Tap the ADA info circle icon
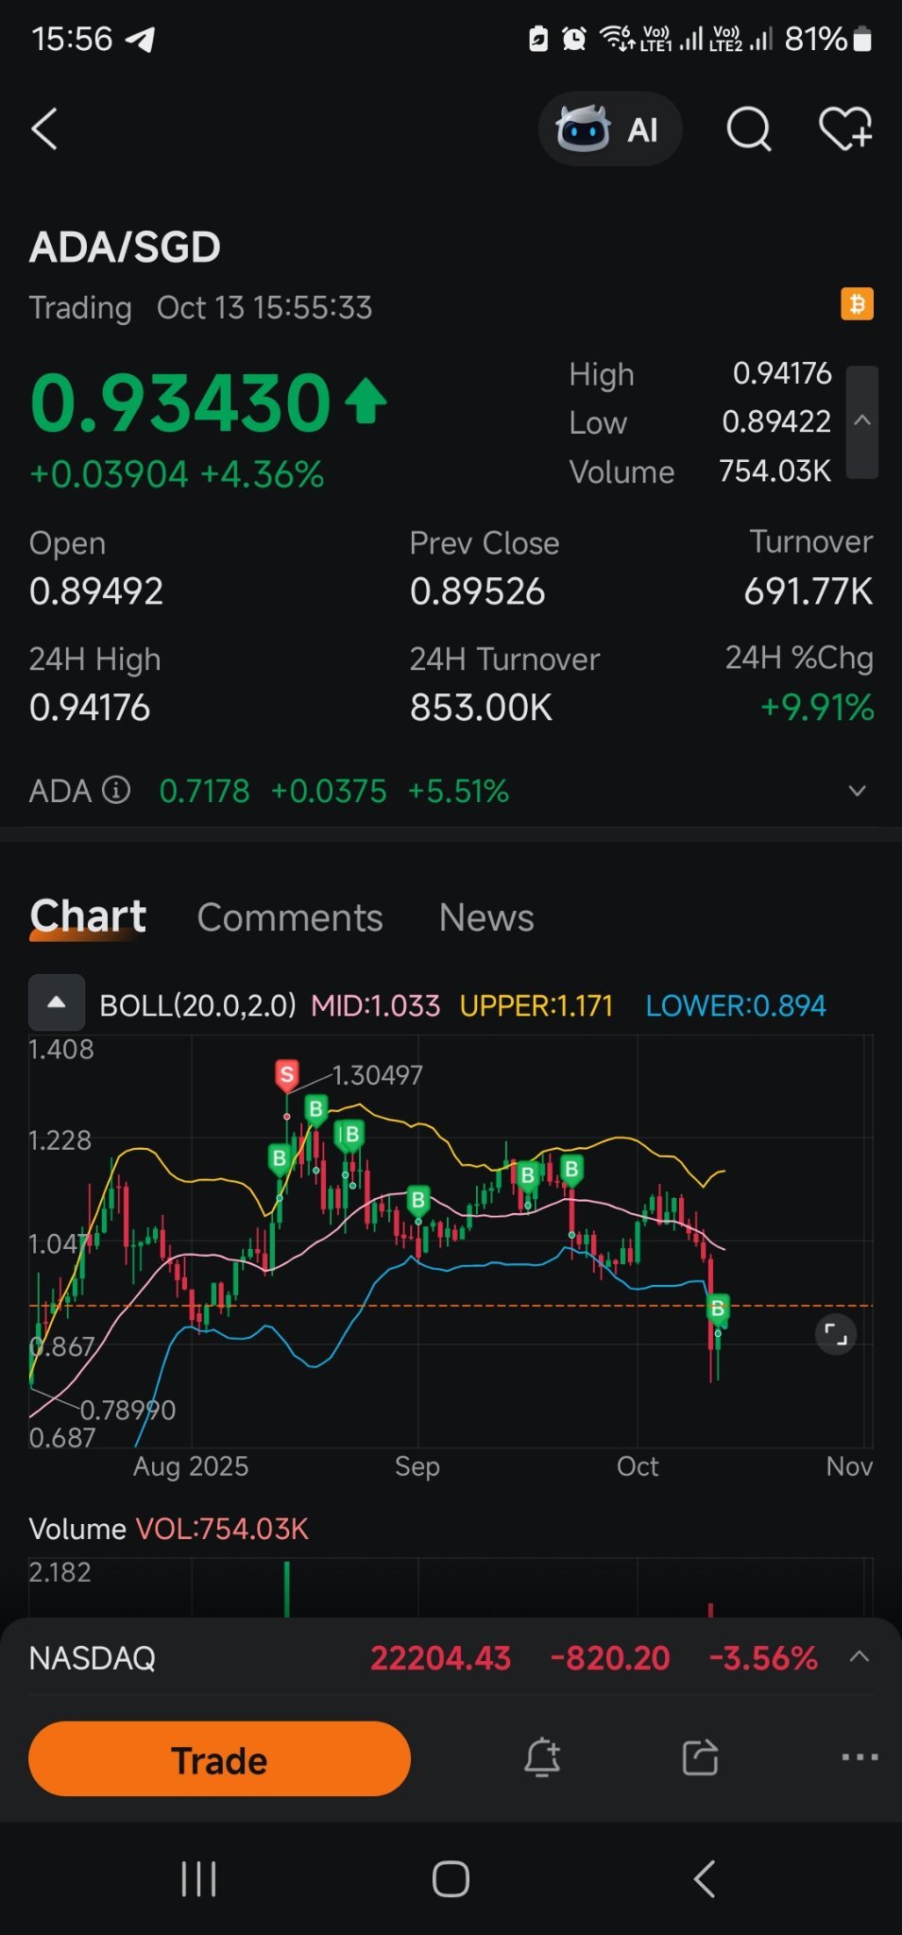This screenshot has height=1935, width=902. tap(116, 789)
